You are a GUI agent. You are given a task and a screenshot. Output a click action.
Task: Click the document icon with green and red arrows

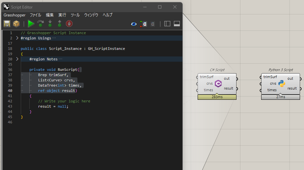click(x=143, y=24)
